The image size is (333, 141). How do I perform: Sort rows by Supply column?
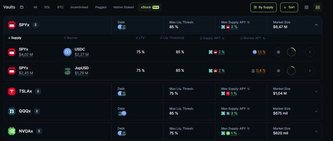pos(15,38)
